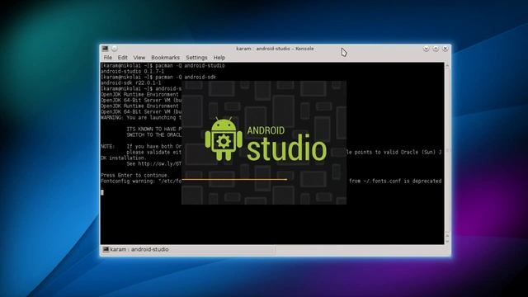
Task: Maximize the Konsole window
Action: [x=436, y=49]
